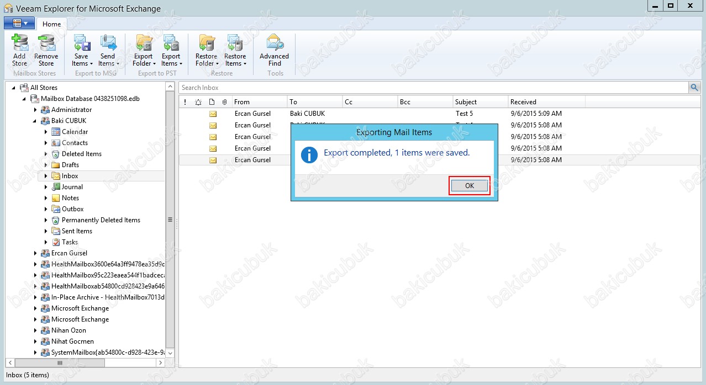Open the application menu dropdown button
706x385 pixels.
(x=19, y=23)
